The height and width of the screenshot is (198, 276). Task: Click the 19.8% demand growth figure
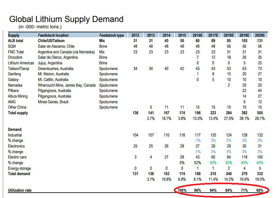coord(167,179)
